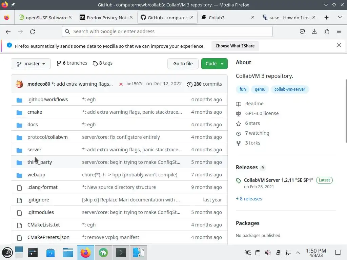Select the collab-vm-server topic tag
347x260 pixels.
(x=290, y=89)
